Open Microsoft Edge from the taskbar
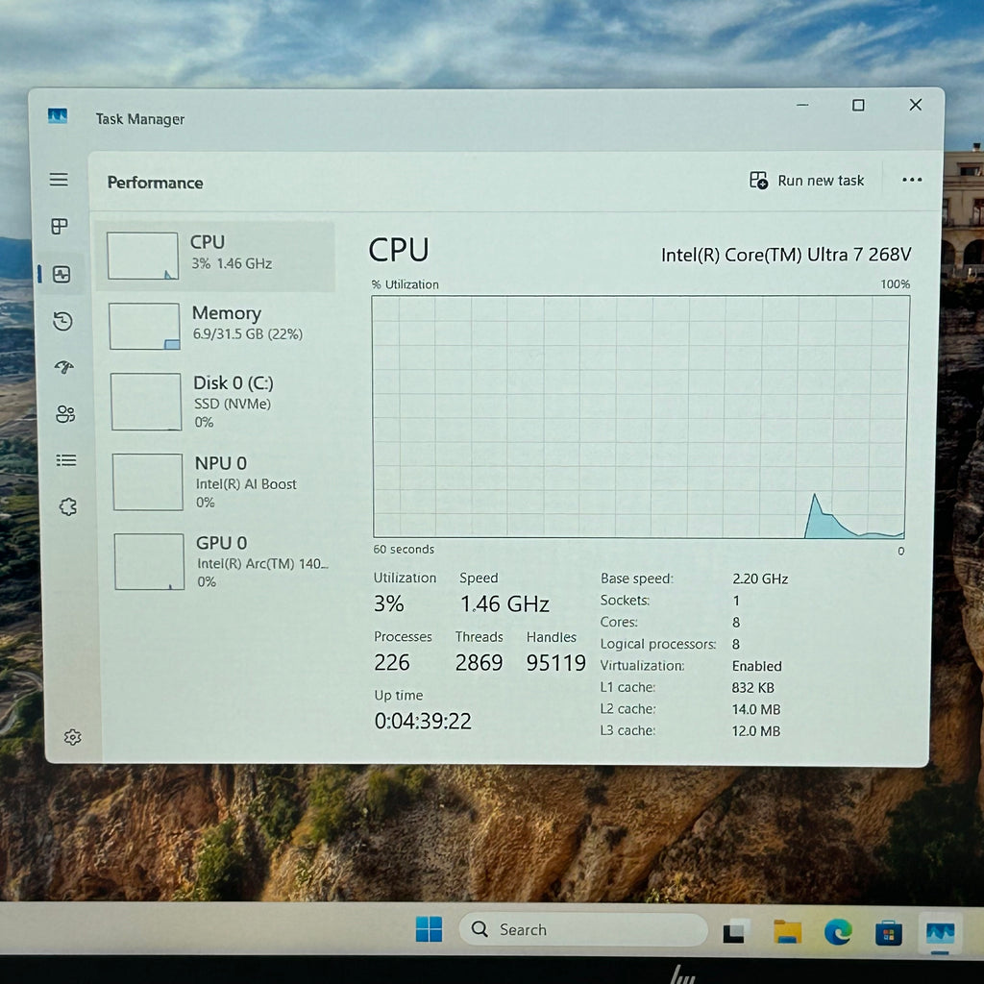 tap(838, 931)
